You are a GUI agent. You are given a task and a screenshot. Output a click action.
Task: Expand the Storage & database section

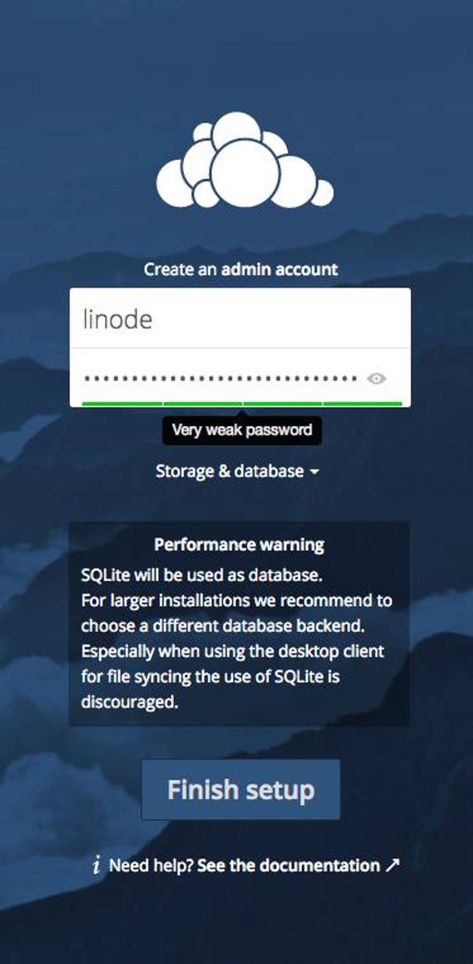coord(236,470)
